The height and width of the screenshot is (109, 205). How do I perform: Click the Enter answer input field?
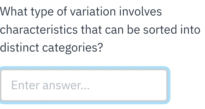click(x=84, y=85)
